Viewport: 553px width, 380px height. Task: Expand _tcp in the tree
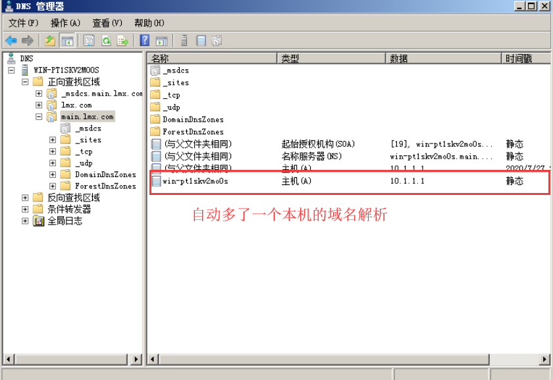tap(53, 151)
